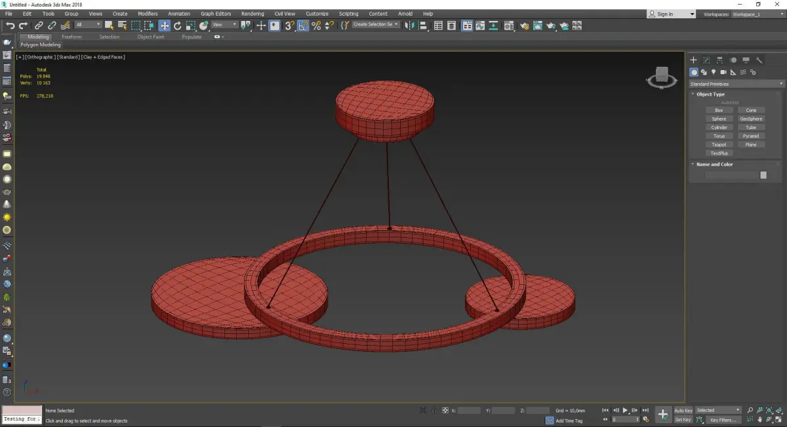Activate Select and Scale tool

pyautogui.click(x=190, y=26)
